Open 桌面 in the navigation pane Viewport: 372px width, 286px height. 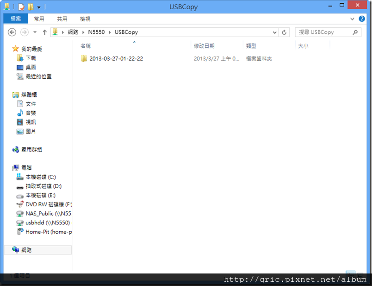point(31,67)
